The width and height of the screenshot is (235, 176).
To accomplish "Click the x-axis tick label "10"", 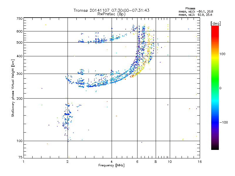I will point(170,162).
